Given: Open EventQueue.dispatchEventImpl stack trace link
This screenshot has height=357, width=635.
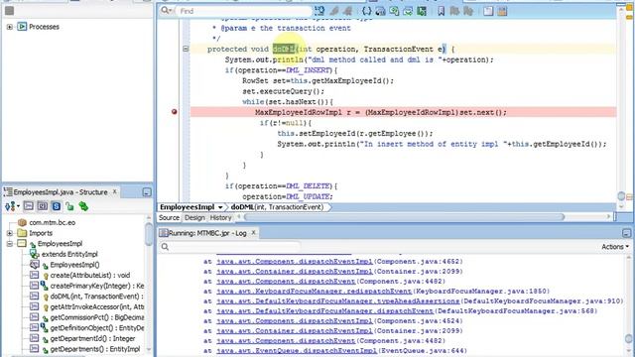Looking at the screenshot, I should (x=297, y=351).
